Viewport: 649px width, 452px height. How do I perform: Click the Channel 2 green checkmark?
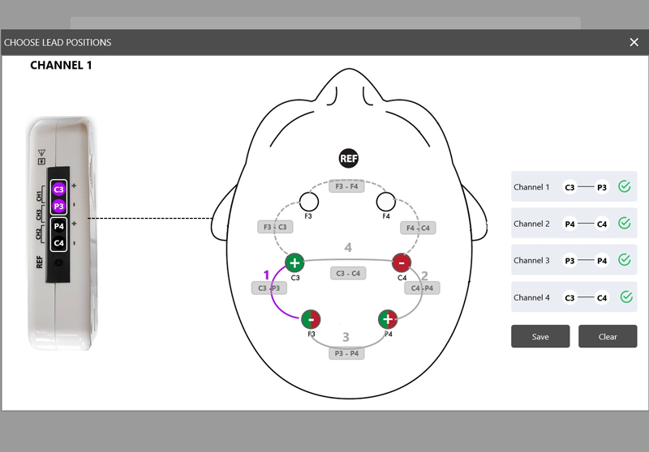coord(624,224)
